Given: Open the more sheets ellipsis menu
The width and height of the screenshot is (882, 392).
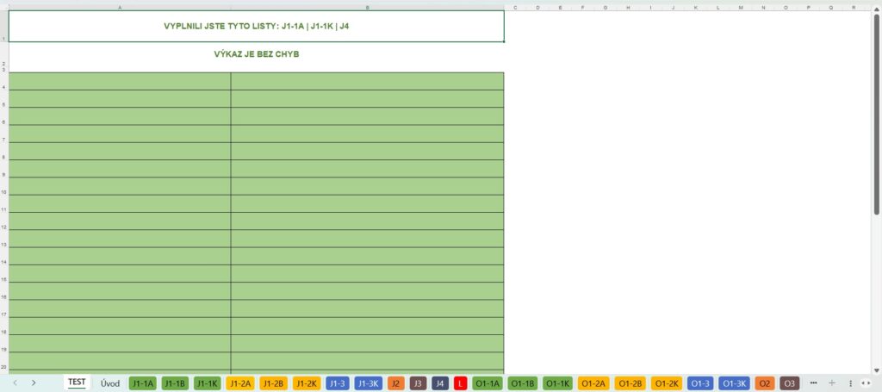Looking at the screenshot, I should point(813,383).
